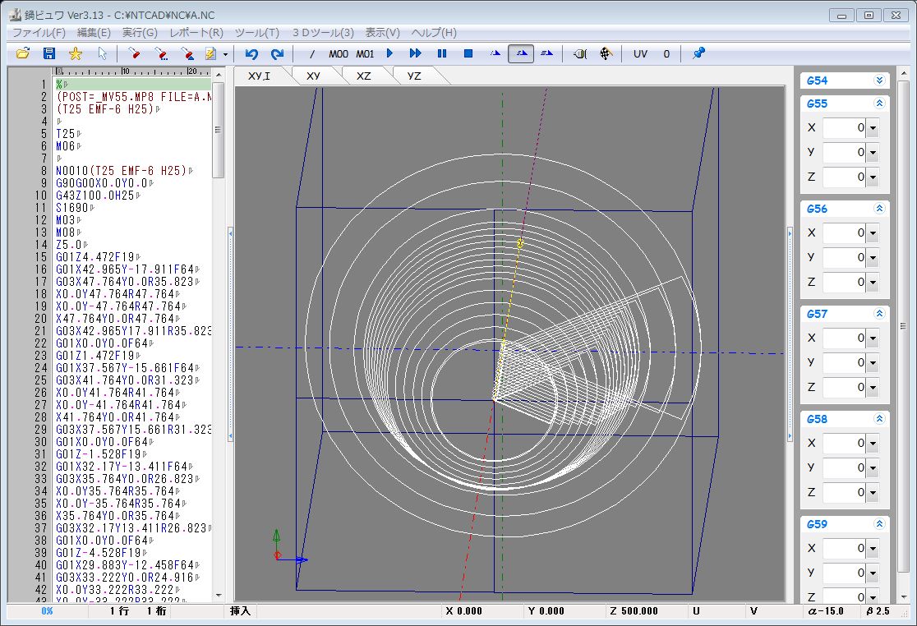Open the ファイル(F) menu
Viewport: 917px width, 626px height.
pos(39,33)
